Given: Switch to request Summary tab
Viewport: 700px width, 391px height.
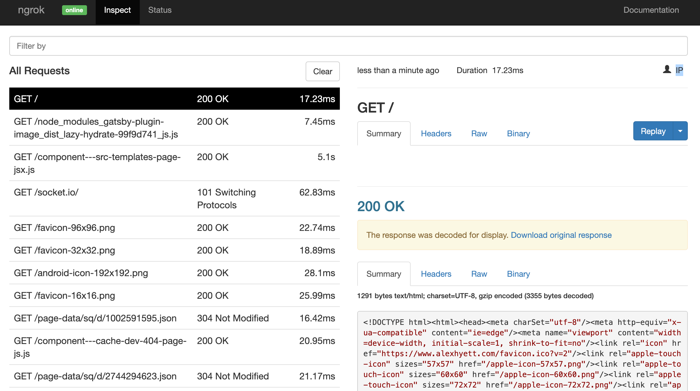Looking at the screenshot, I should click(x=384, y=134).
